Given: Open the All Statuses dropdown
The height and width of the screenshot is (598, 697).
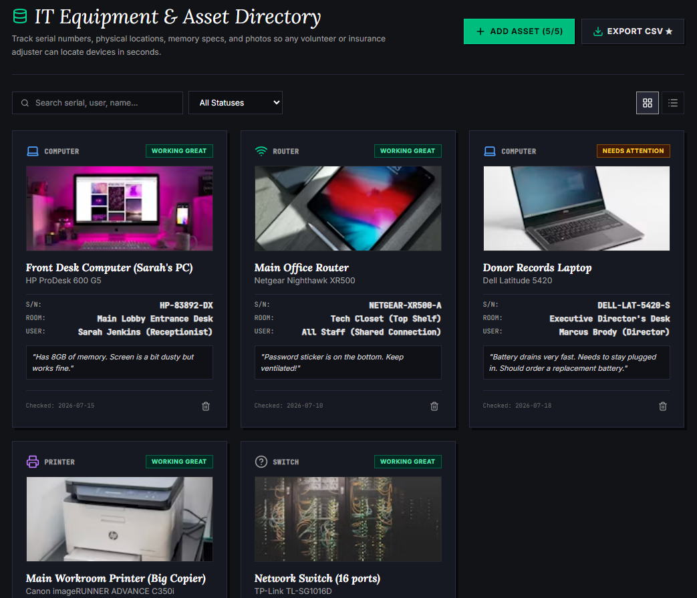Looking at the screenshot, I should pyautogui.click(x=235, y=103).
